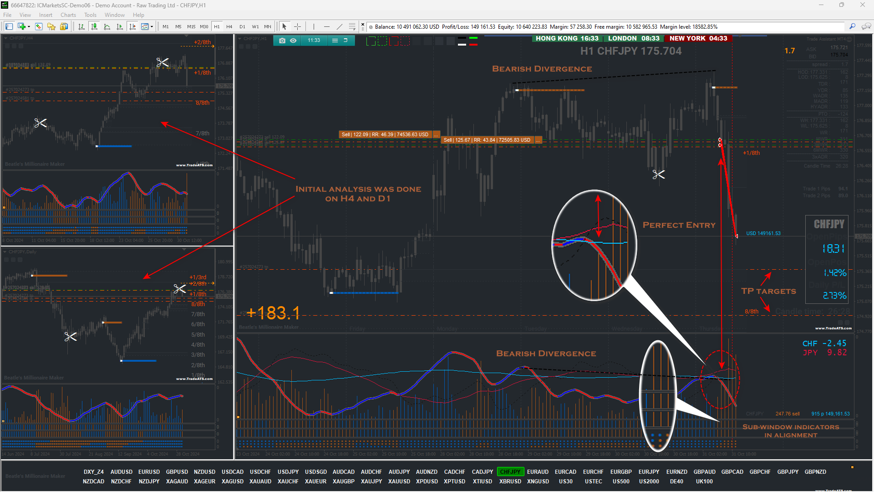Image resolution: width=874 pixels, height=492 pixels.
Task: Expand the CHFJPY,H4 chart window triangle
Action: click(x=6, y=38)
